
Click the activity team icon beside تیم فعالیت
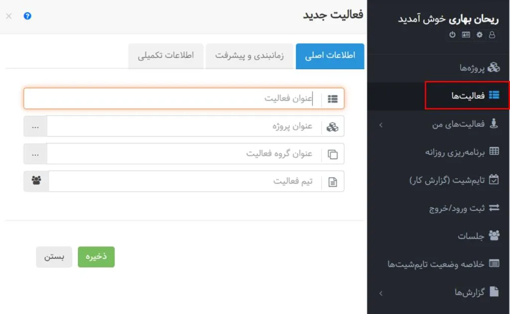pyautogui.click(x=35, y=181)
